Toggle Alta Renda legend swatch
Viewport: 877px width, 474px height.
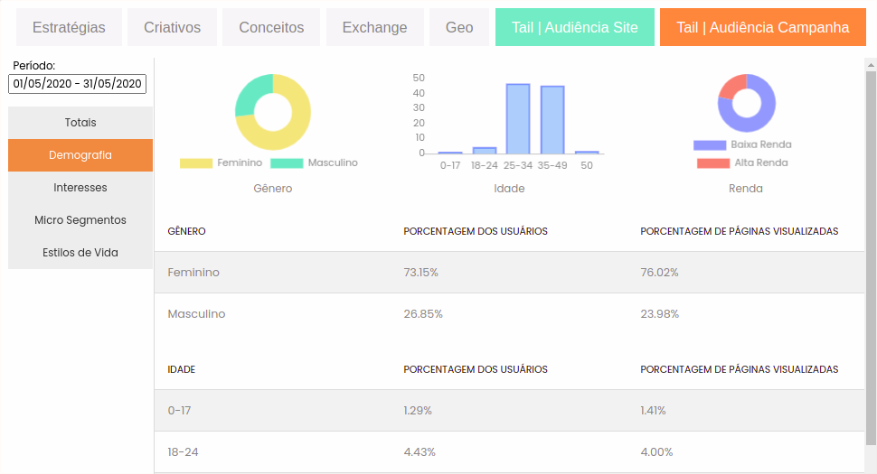pyautogui.click(x=712, y=163)
